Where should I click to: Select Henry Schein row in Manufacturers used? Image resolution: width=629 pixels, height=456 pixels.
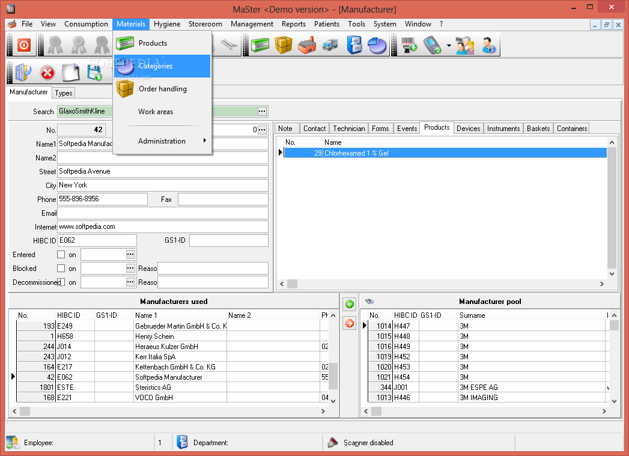coord(172,336)
